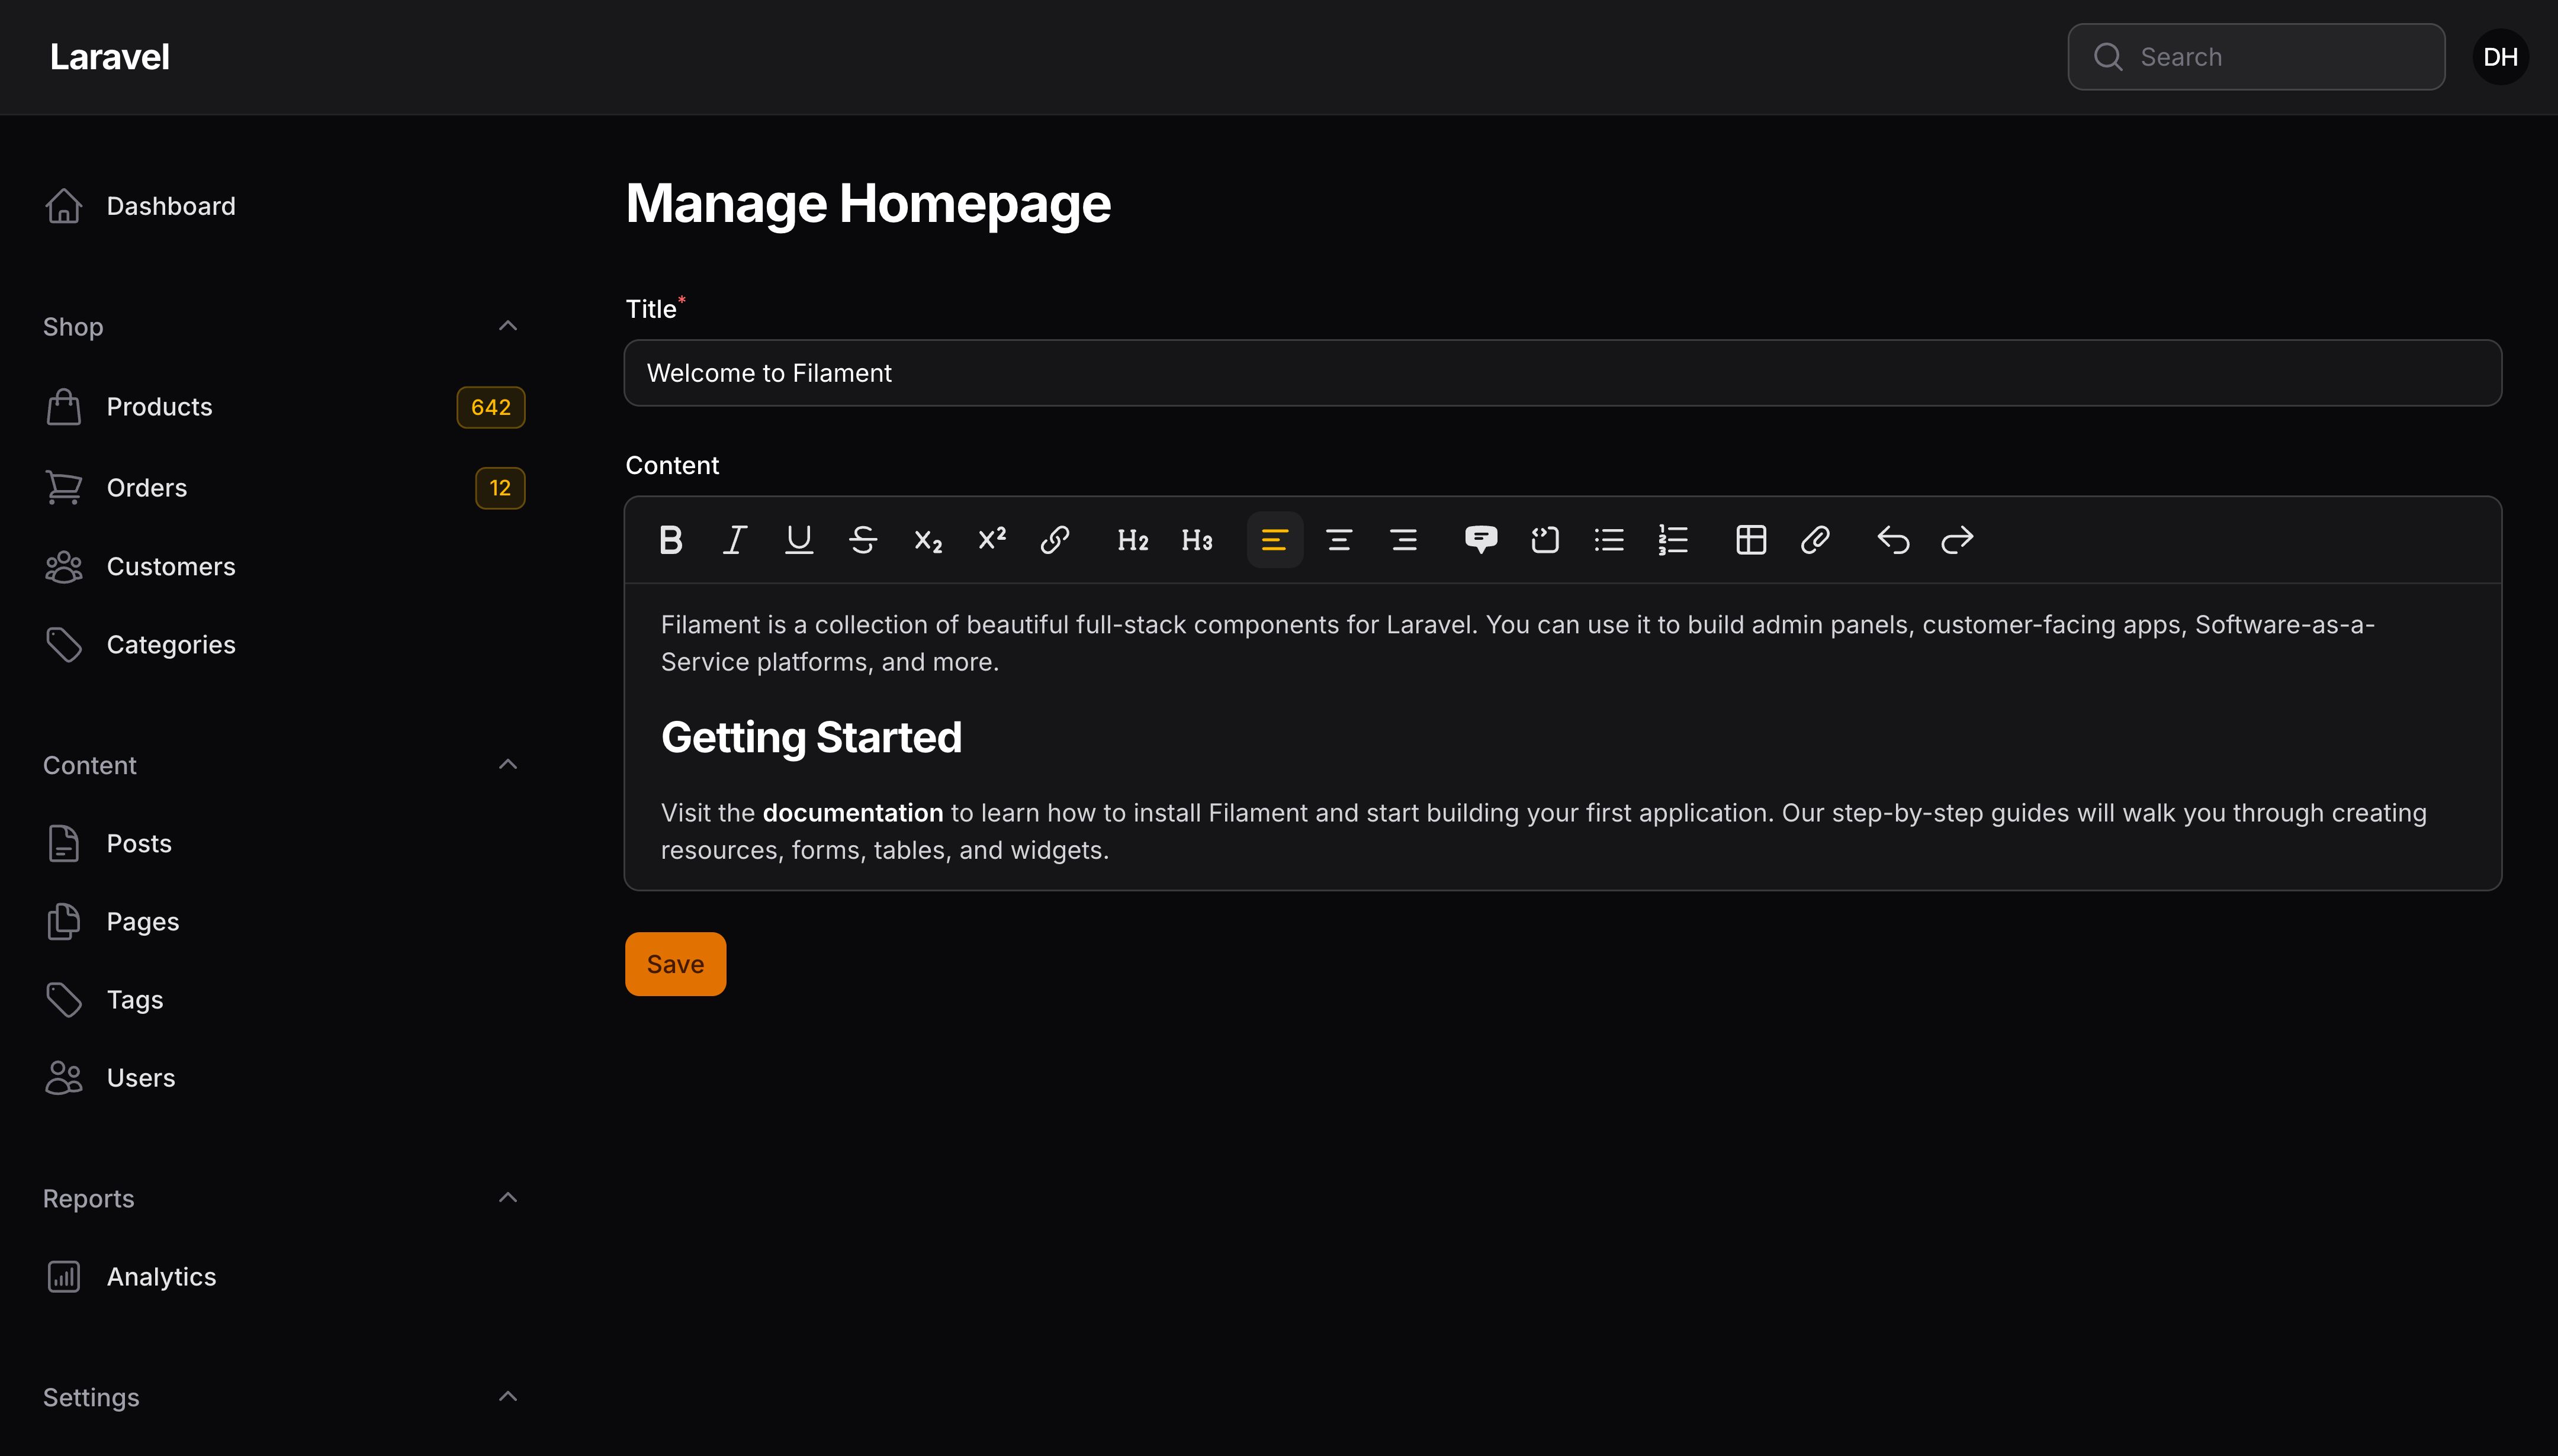
Task: Save the homepage changes
Action: click(x=675, y=964)
